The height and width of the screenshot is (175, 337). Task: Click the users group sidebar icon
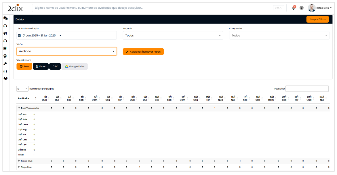pyautogui.click(x=5, y=79)
